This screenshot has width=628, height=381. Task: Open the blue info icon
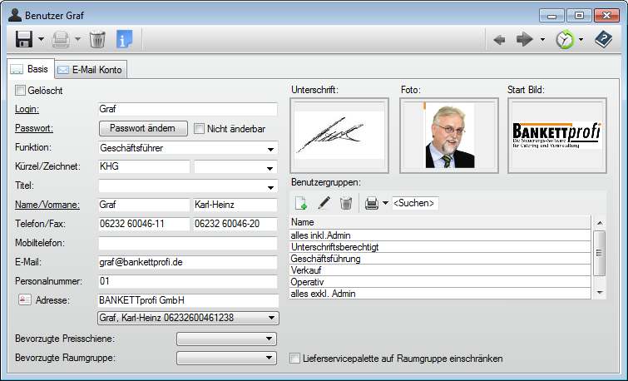coord(124,39)
